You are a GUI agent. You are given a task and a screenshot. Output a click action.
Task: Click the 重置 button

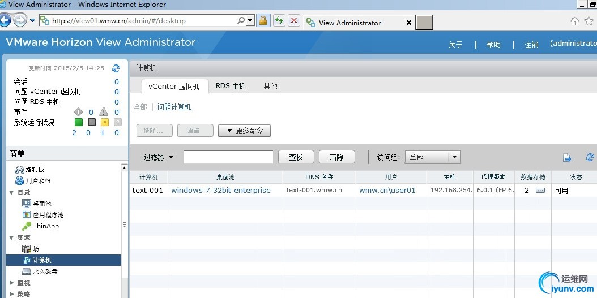(195, 131)
